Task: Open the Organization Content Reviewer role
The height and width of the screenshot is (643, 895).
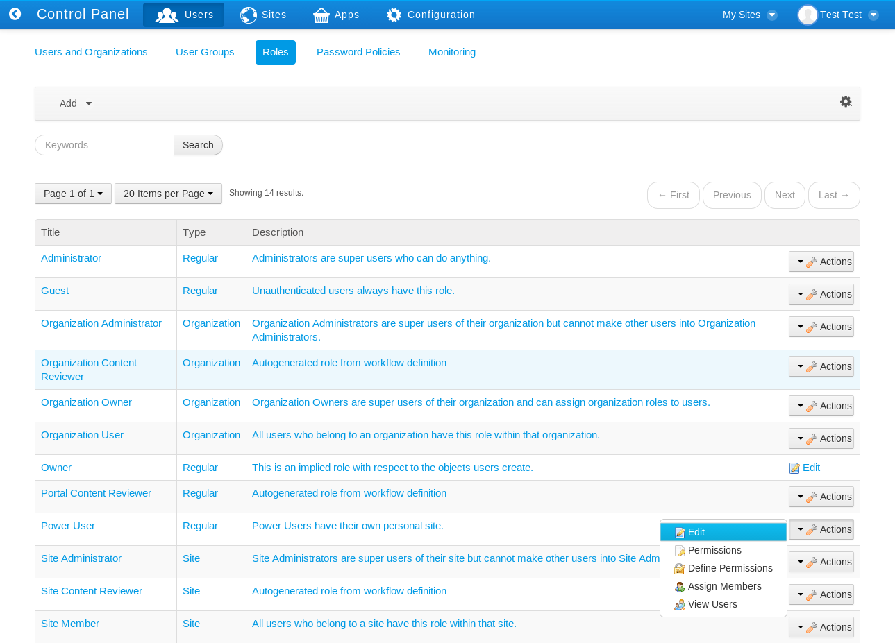Action: click(89, 370)
